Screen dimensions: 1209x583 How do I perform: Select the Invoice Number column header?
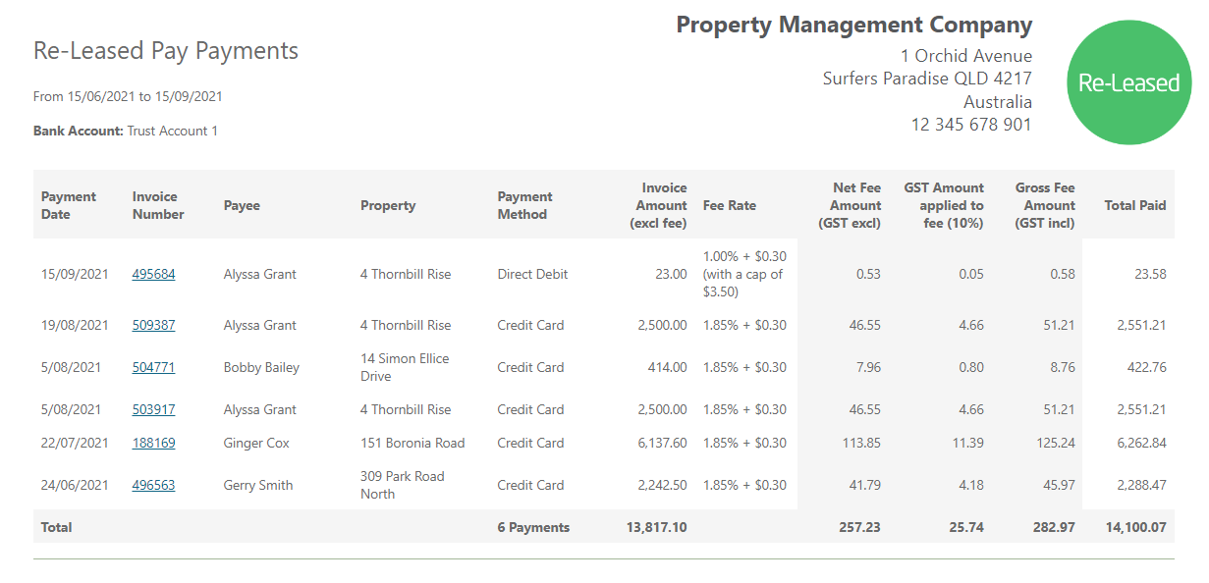pos(158,205)
